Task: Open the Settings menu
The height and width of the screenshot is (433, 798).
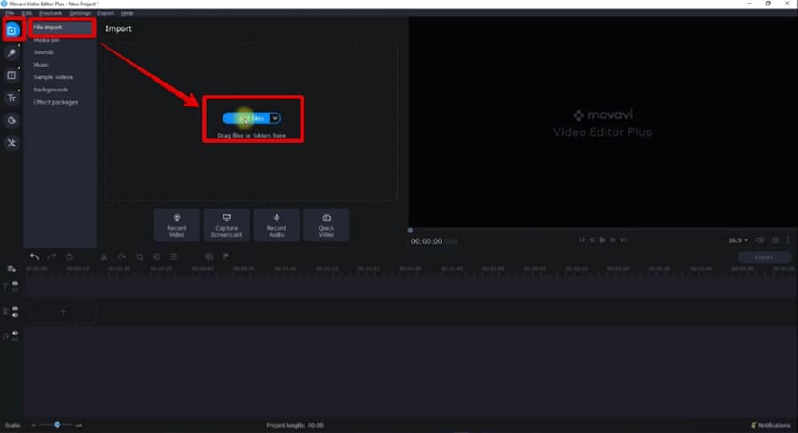Action: pos(80,12)
